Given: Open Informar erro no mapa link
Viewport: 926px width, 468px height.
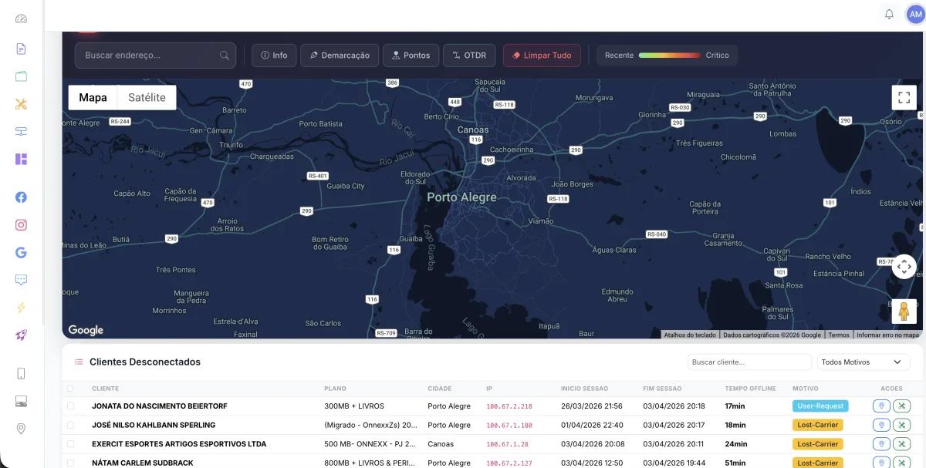Looking at the screenshot, I should [x=887, y=335].
